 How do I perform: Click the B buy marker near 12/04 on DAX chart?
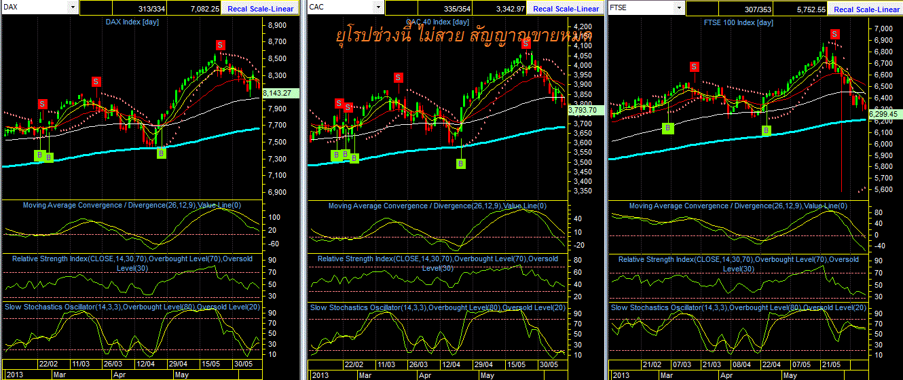pos(161,153)
